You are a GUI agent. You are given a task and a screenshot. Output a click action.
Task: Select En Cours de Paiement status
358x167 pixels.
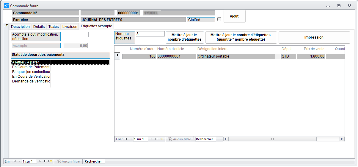[x=60, y=67]
